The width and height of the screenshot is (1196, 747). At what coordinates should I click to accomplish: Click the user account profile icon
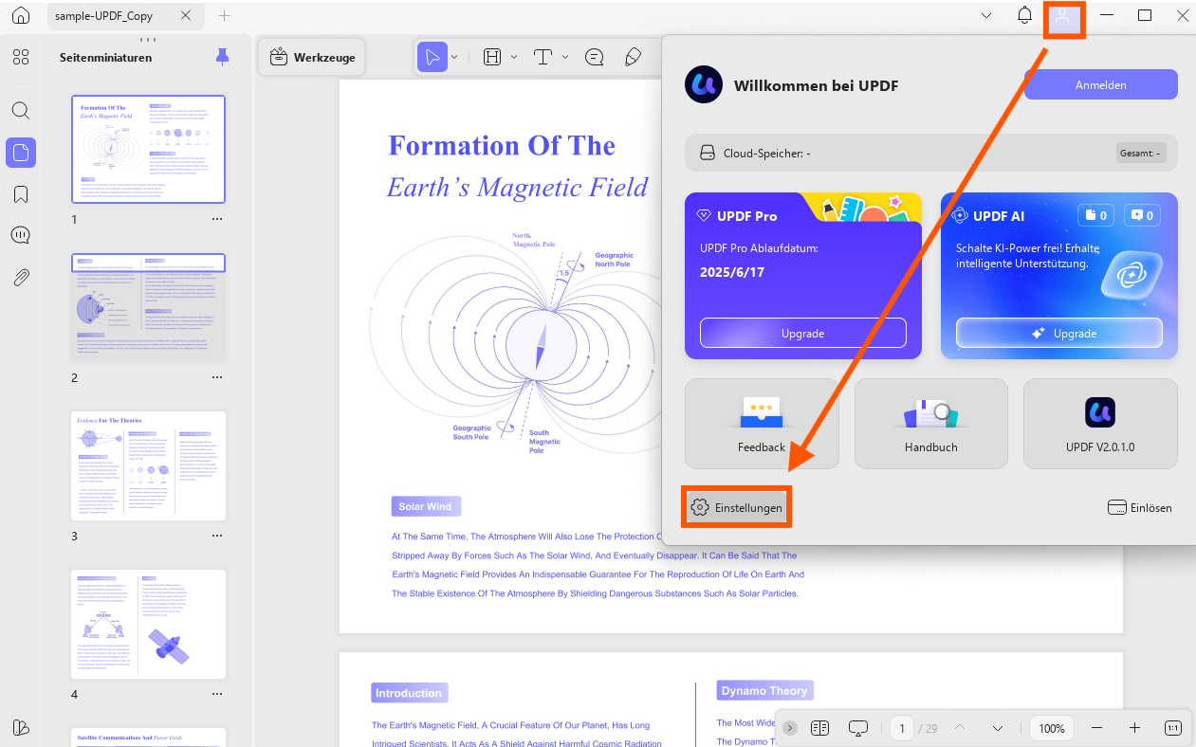click(1063, 17)
